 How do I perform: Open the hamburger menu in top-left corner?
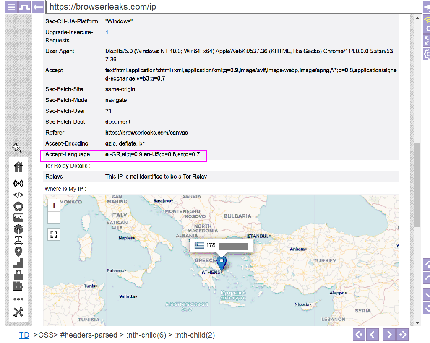click(11, 7)
